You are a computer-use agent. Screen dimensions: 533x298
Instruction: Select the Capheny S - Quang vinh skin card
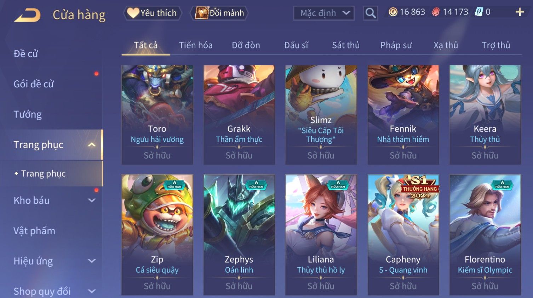click(x=403, y=235)
